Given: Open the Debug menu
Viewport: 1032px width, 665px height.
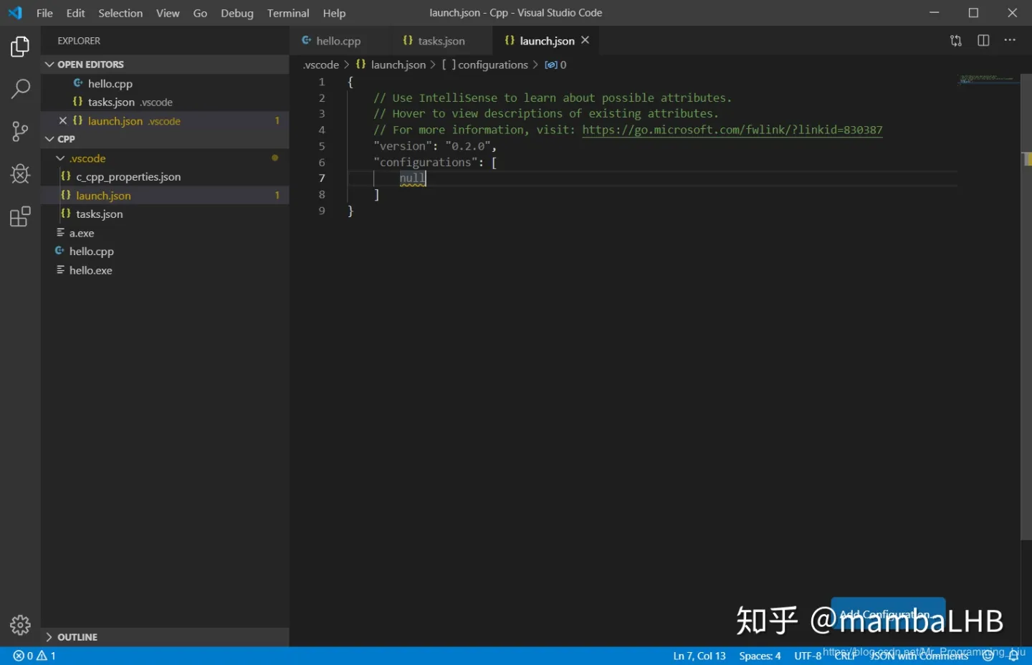Looking at the screenshot, I should [x=236, y=13].
